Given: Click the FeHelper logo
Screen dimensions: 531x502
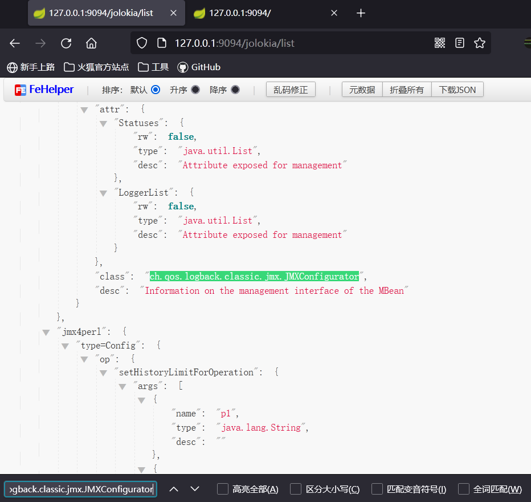Looking at the screenshot, I should tap(44, 90).
